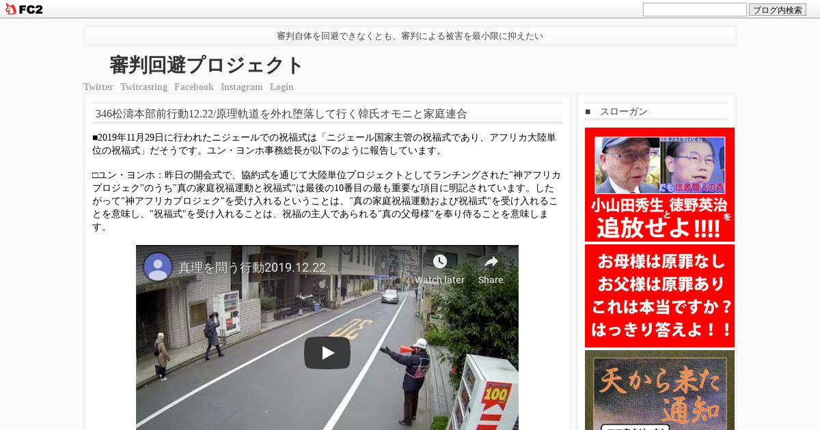Viewport: 820px width, 430px height.
Task: Open the Instagram menu link
Action: coord(242,87)
